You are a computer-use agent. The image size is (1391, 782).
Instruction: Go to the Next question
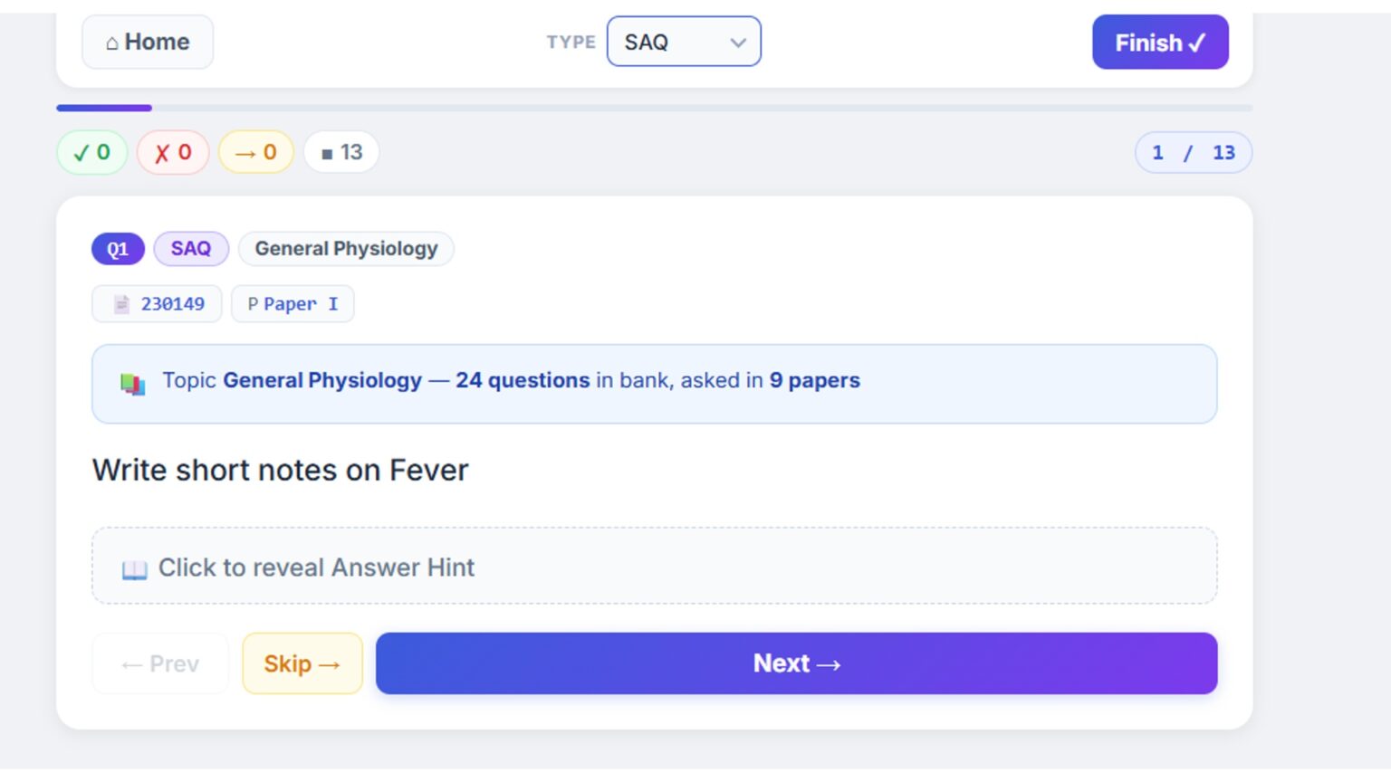pyautogui.click(x=796, y=663)
